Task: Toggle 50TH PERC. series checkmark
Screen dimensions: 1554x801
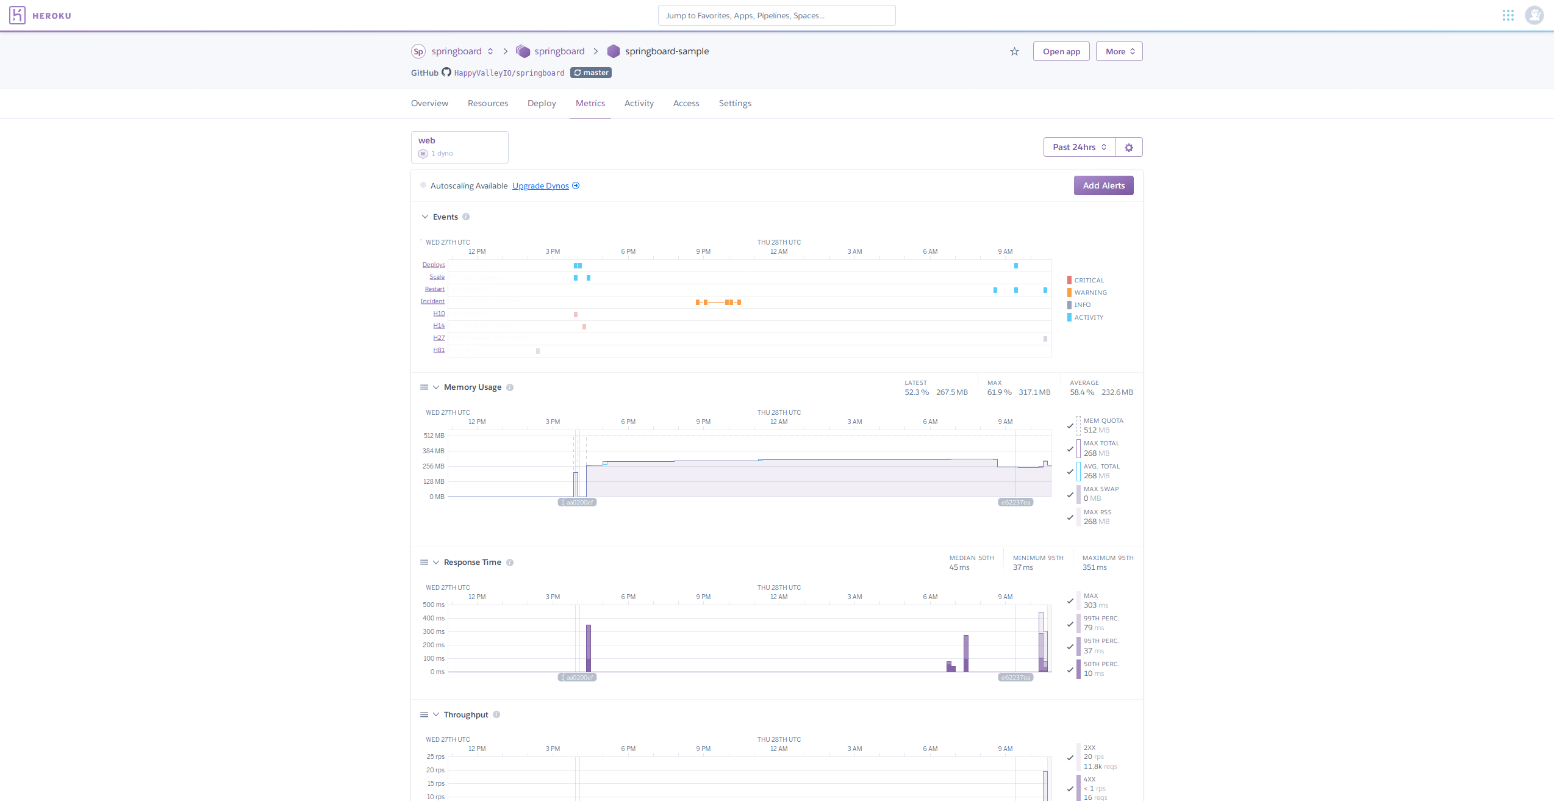Action: [x=1070, y=669]
